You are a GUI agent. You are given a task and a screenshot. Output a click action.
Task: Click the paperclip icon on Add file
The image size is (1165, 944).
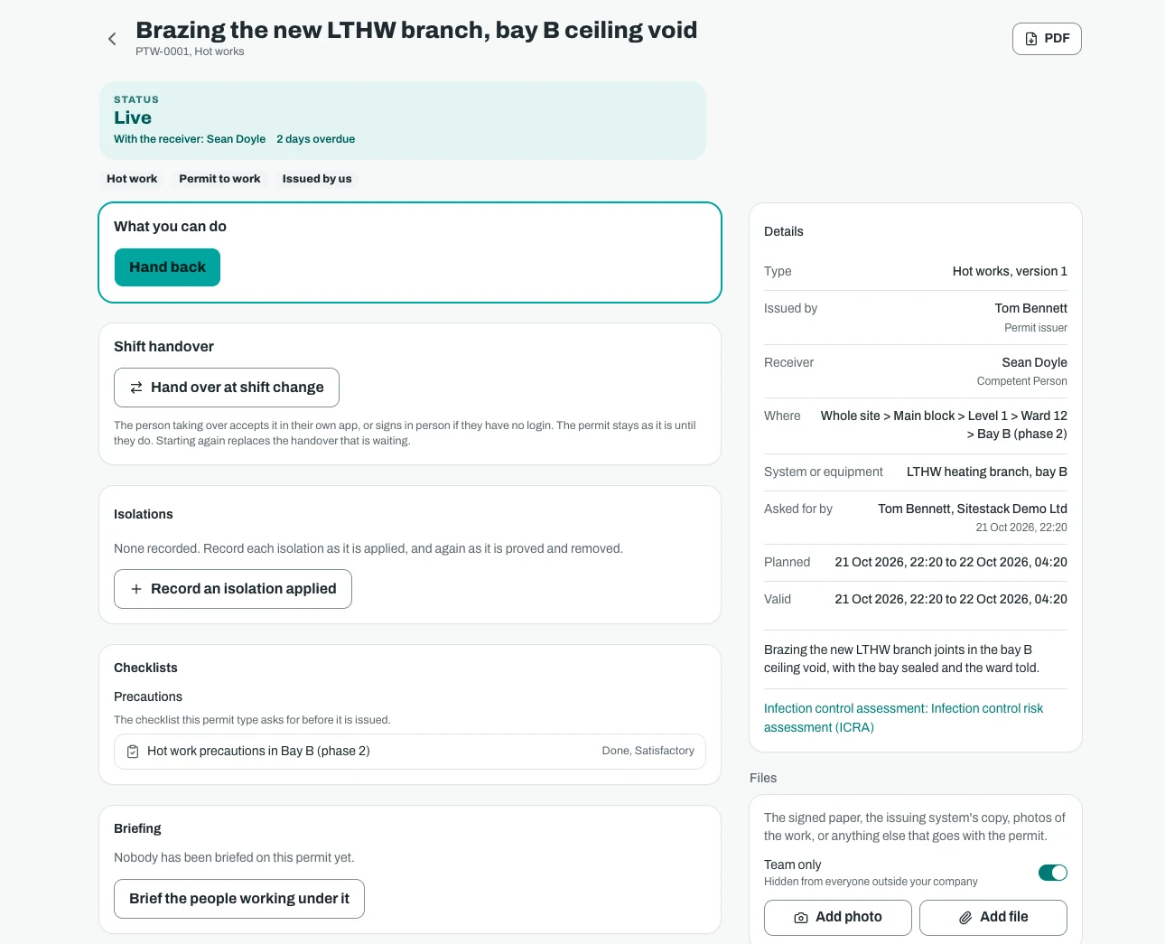[965, 918]
